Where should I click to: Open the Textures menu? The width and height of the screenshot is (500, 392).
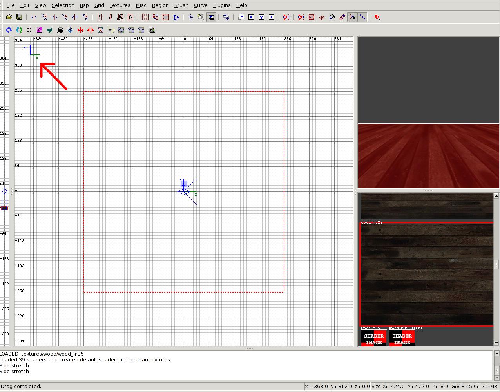[120, 5]
